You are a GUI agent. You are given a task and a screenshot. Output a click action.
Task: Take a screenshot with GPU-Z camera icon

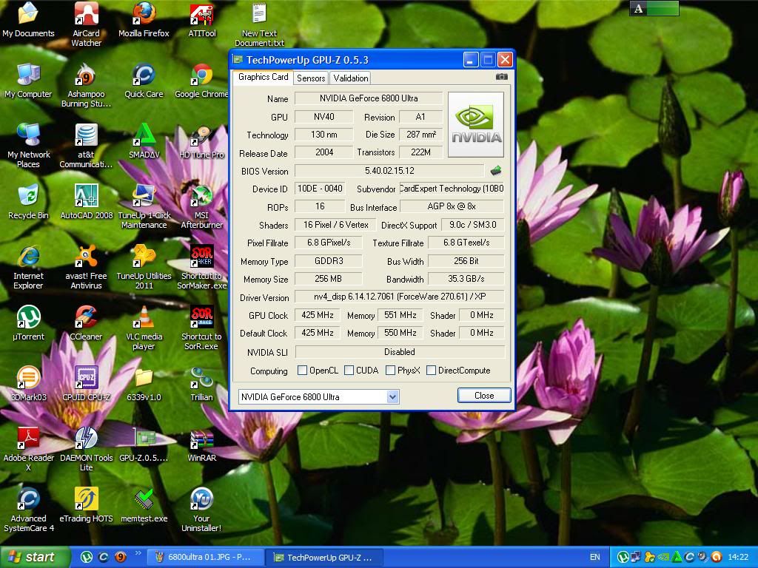tap(501, 77)
